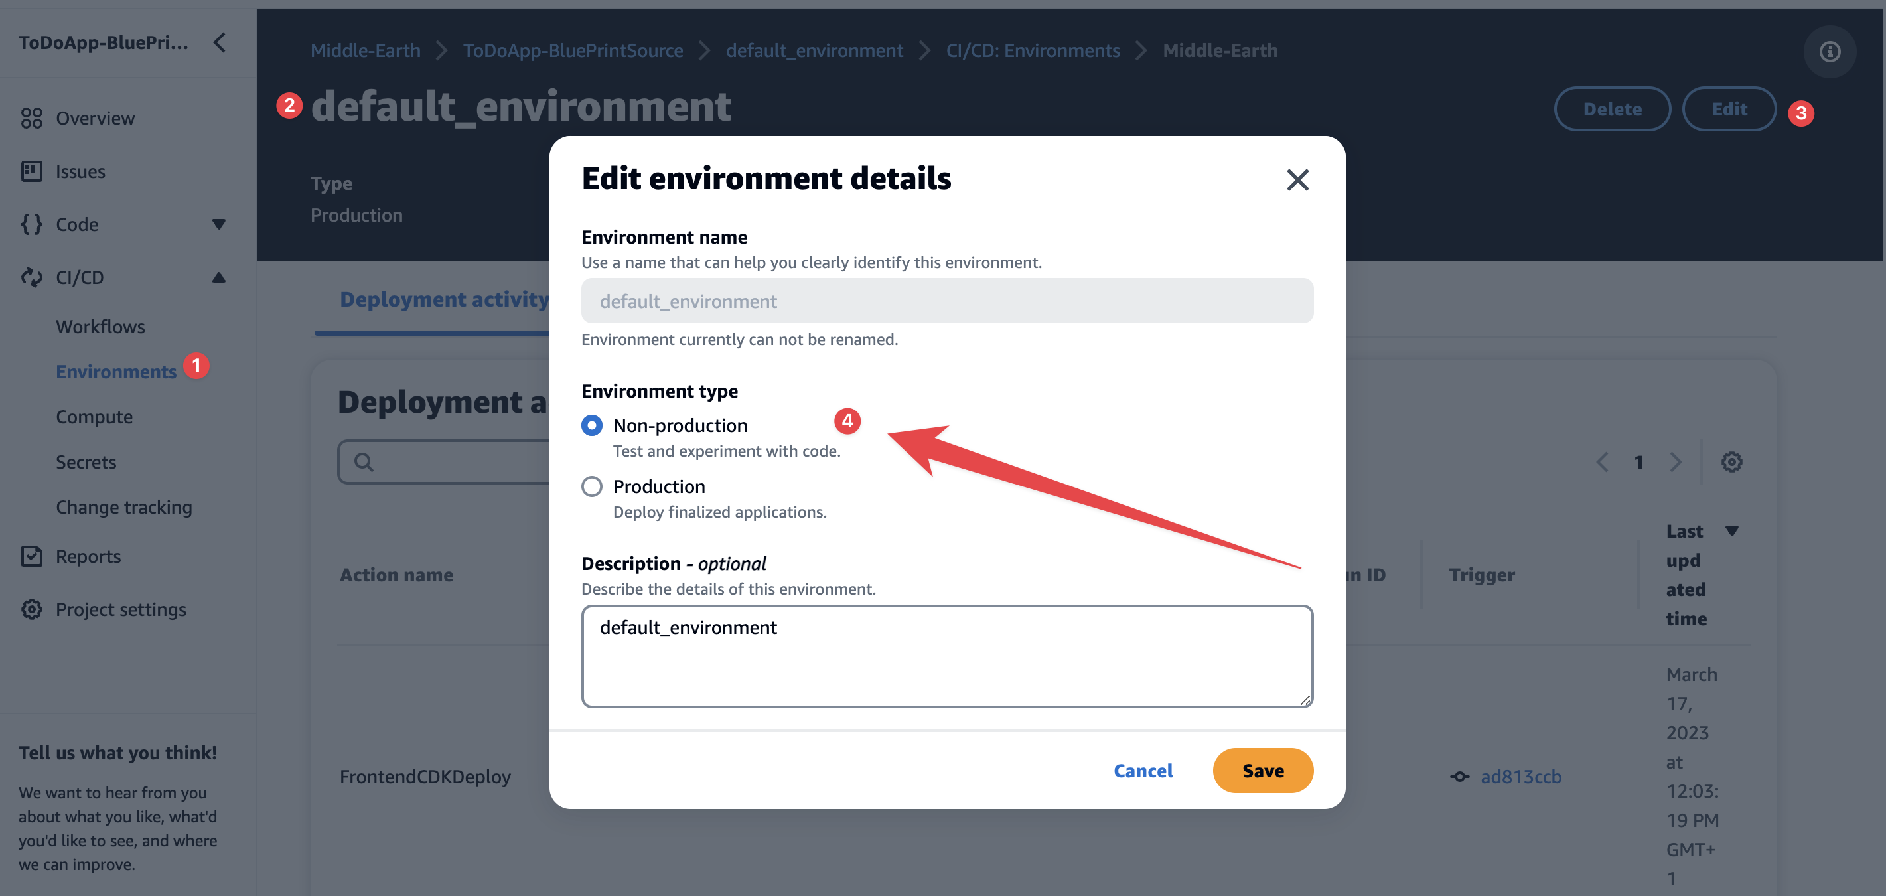1886x896 pixels.
Task: Expand the Code menu section
Action: (218, 224)
